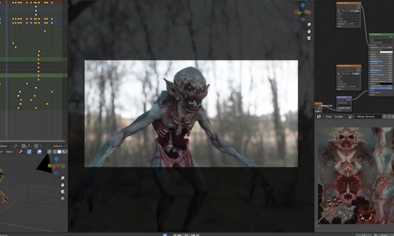Image resolution: width=394 pixels, height=236 pixels.
Task: Toggle camera view icon in the main viewport
Action: [309, 38]
